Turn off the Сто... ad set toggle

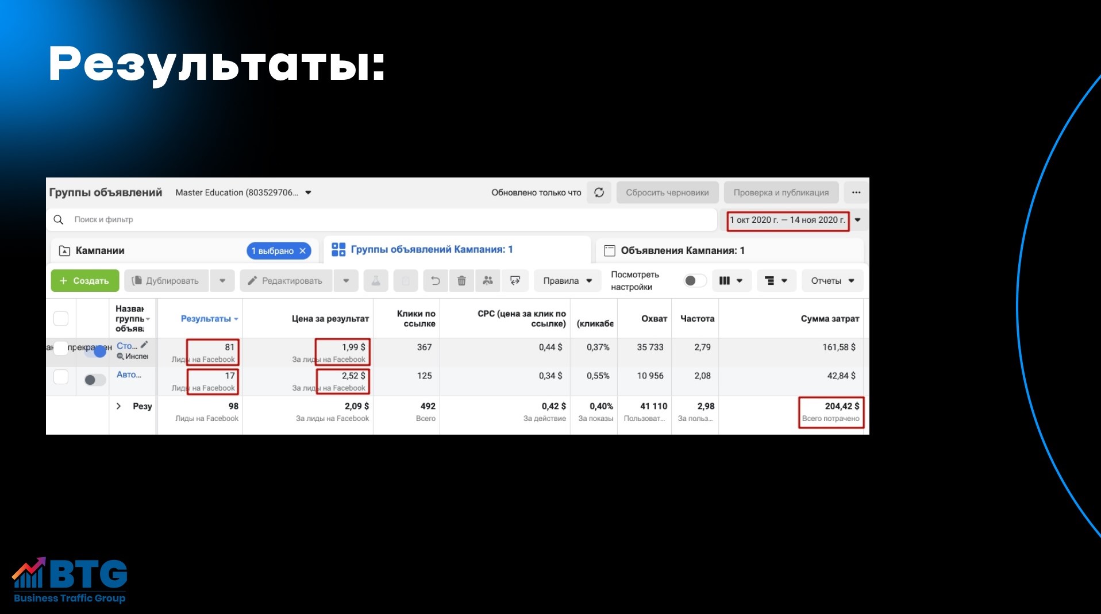(95, 351)
